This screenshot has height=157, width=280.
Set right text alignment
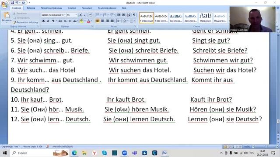[107, 21]
